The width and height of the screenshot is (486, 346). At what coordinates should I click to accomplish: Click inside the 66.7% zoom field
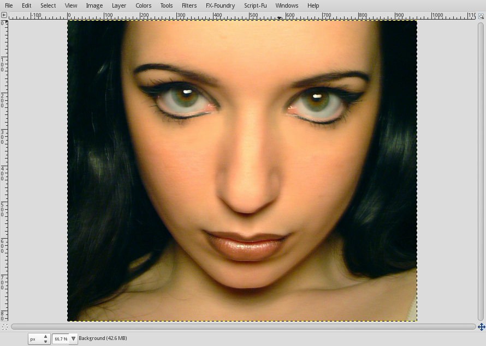[60, 338]
